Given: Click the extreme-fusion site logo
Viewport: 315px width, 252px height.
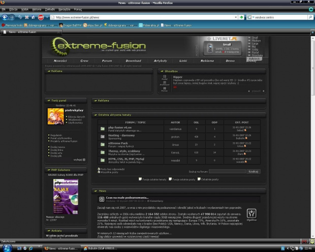Looking at the screenshot, I should (x=99, y=46).
